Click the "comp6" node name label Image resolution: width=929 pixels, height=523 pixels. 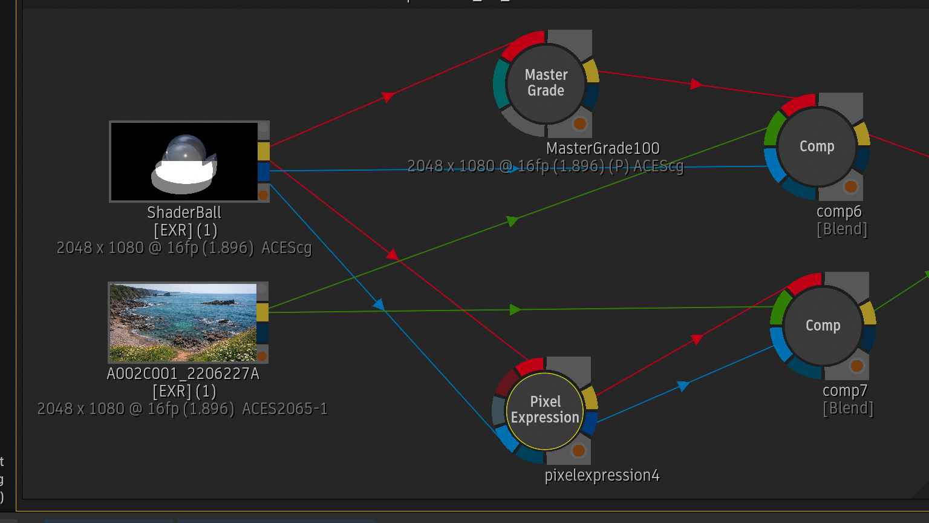click(x=839, y=211)
